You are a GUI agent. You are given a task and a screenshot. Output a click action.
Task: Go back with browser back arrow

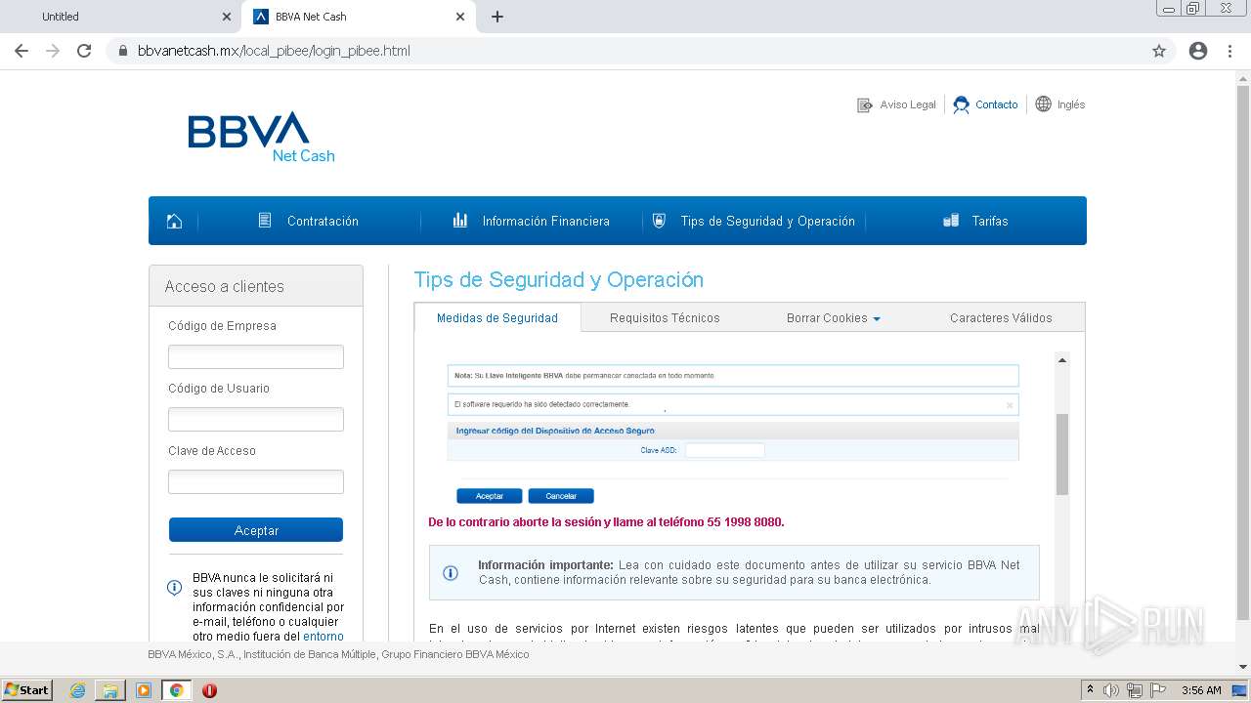[22, 51]
